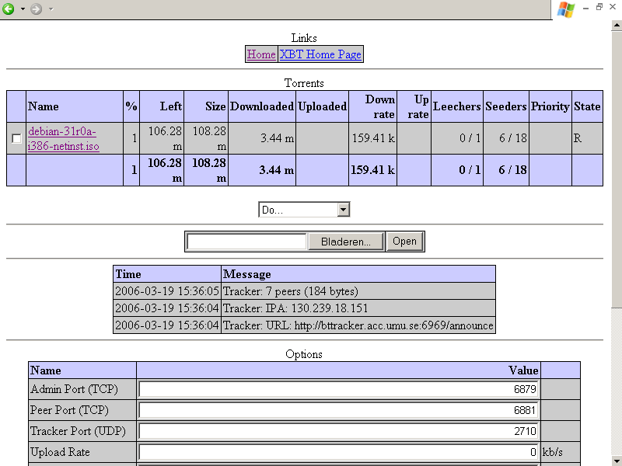This screenshot has height=466, width=622.
Task: Minimize the browser window
Action: [586, 7]
